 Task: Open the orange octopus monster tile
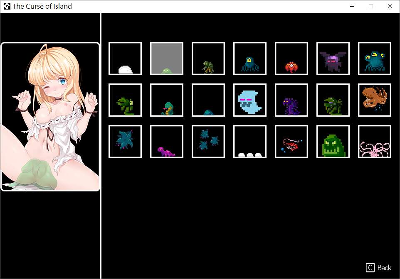(x=375, y=100)
